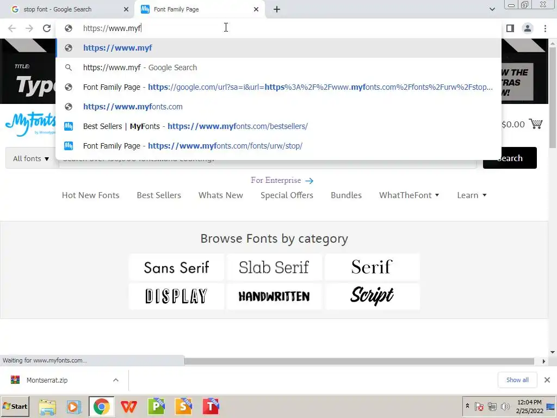This screenshot has width=557, height=418.
Task: Open 'Bundles' navigation link
Action: click(346, 195)
